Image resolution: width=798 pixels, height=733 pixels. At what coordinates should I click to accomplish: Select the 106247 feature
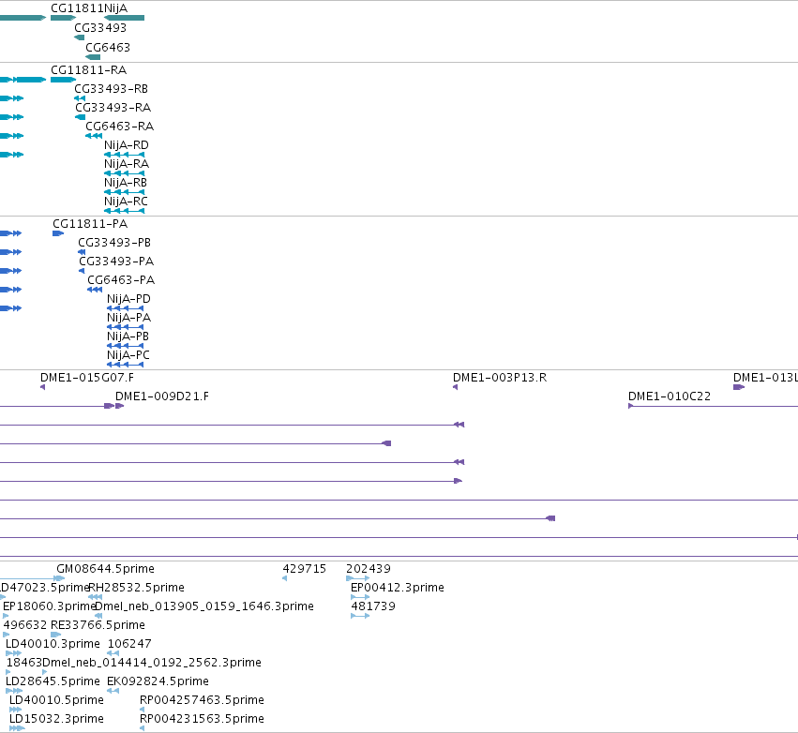pos(113,653)
